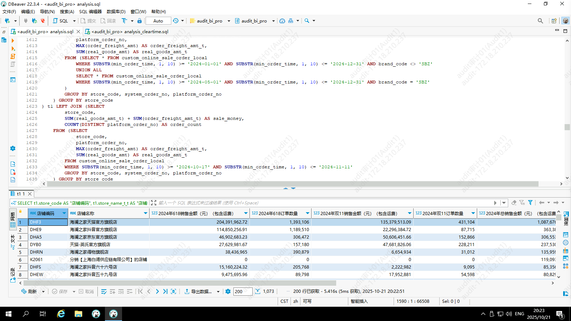Viewport: 571px width, 321px height.
Task: Open the 导出数据 dropdown arrow
Action: pos(218,292)
